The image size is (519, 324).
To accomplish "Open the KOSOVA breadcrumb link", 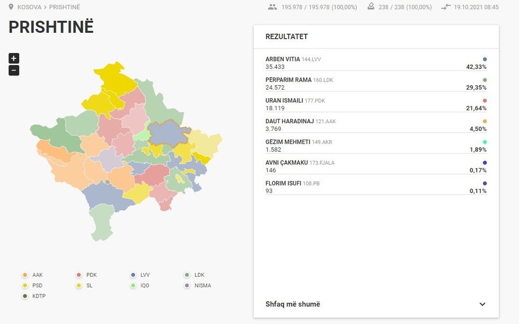I will (29, 7).
